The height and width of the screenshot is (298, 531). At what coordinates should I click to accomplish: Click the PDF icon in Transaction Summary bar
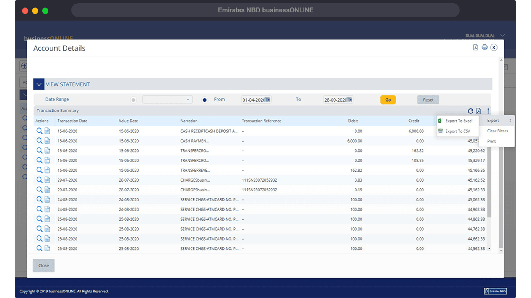coord(479,111)
